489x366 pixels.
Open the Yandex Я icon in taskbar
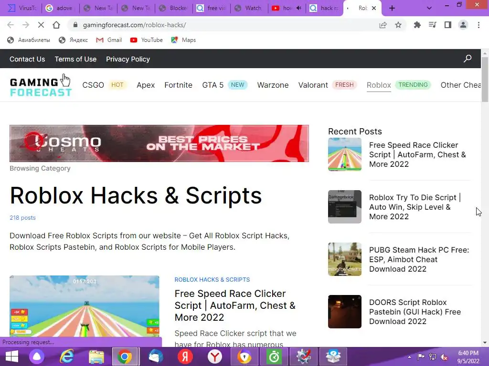(185, 356)
